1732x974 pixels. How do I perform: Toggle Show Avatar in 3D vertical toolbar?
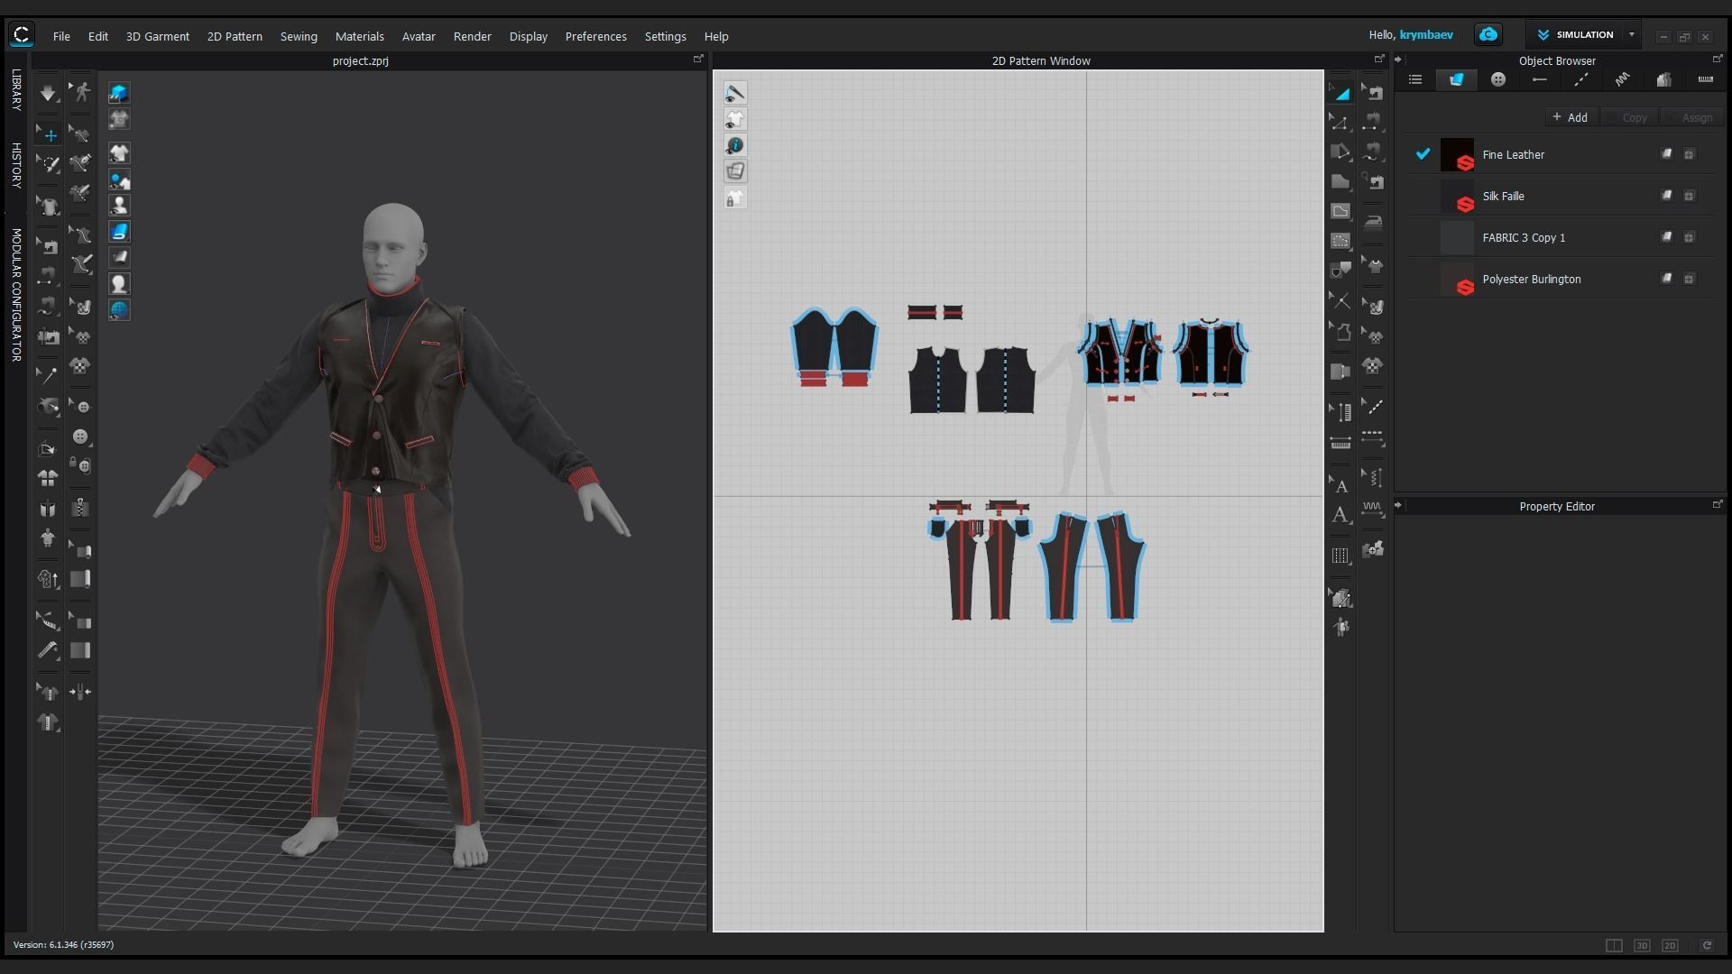point(119,206)
